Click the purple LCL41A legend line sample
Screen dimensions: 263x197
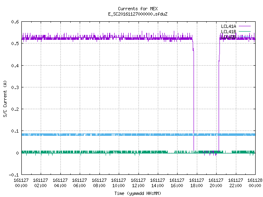click(245, 26)
